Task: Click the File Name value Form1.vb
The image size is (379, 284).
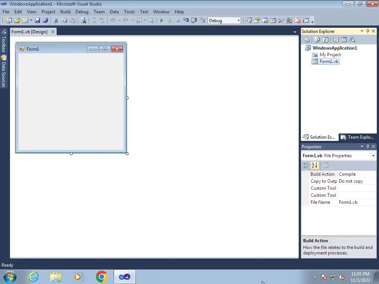Action: coord(348,202)
